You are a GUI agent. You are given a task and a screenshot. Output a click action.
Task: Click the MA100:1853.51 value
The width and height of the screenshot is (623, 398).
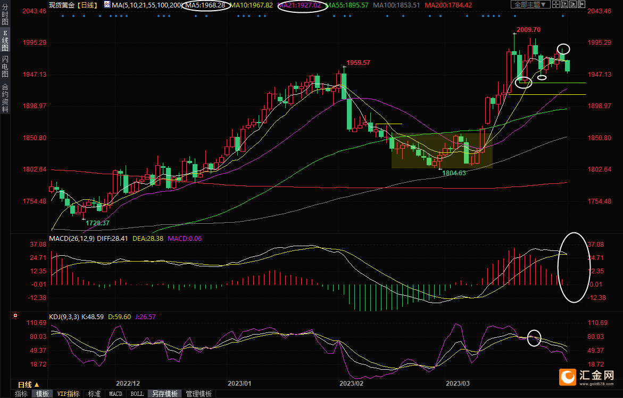click(396, 5)
